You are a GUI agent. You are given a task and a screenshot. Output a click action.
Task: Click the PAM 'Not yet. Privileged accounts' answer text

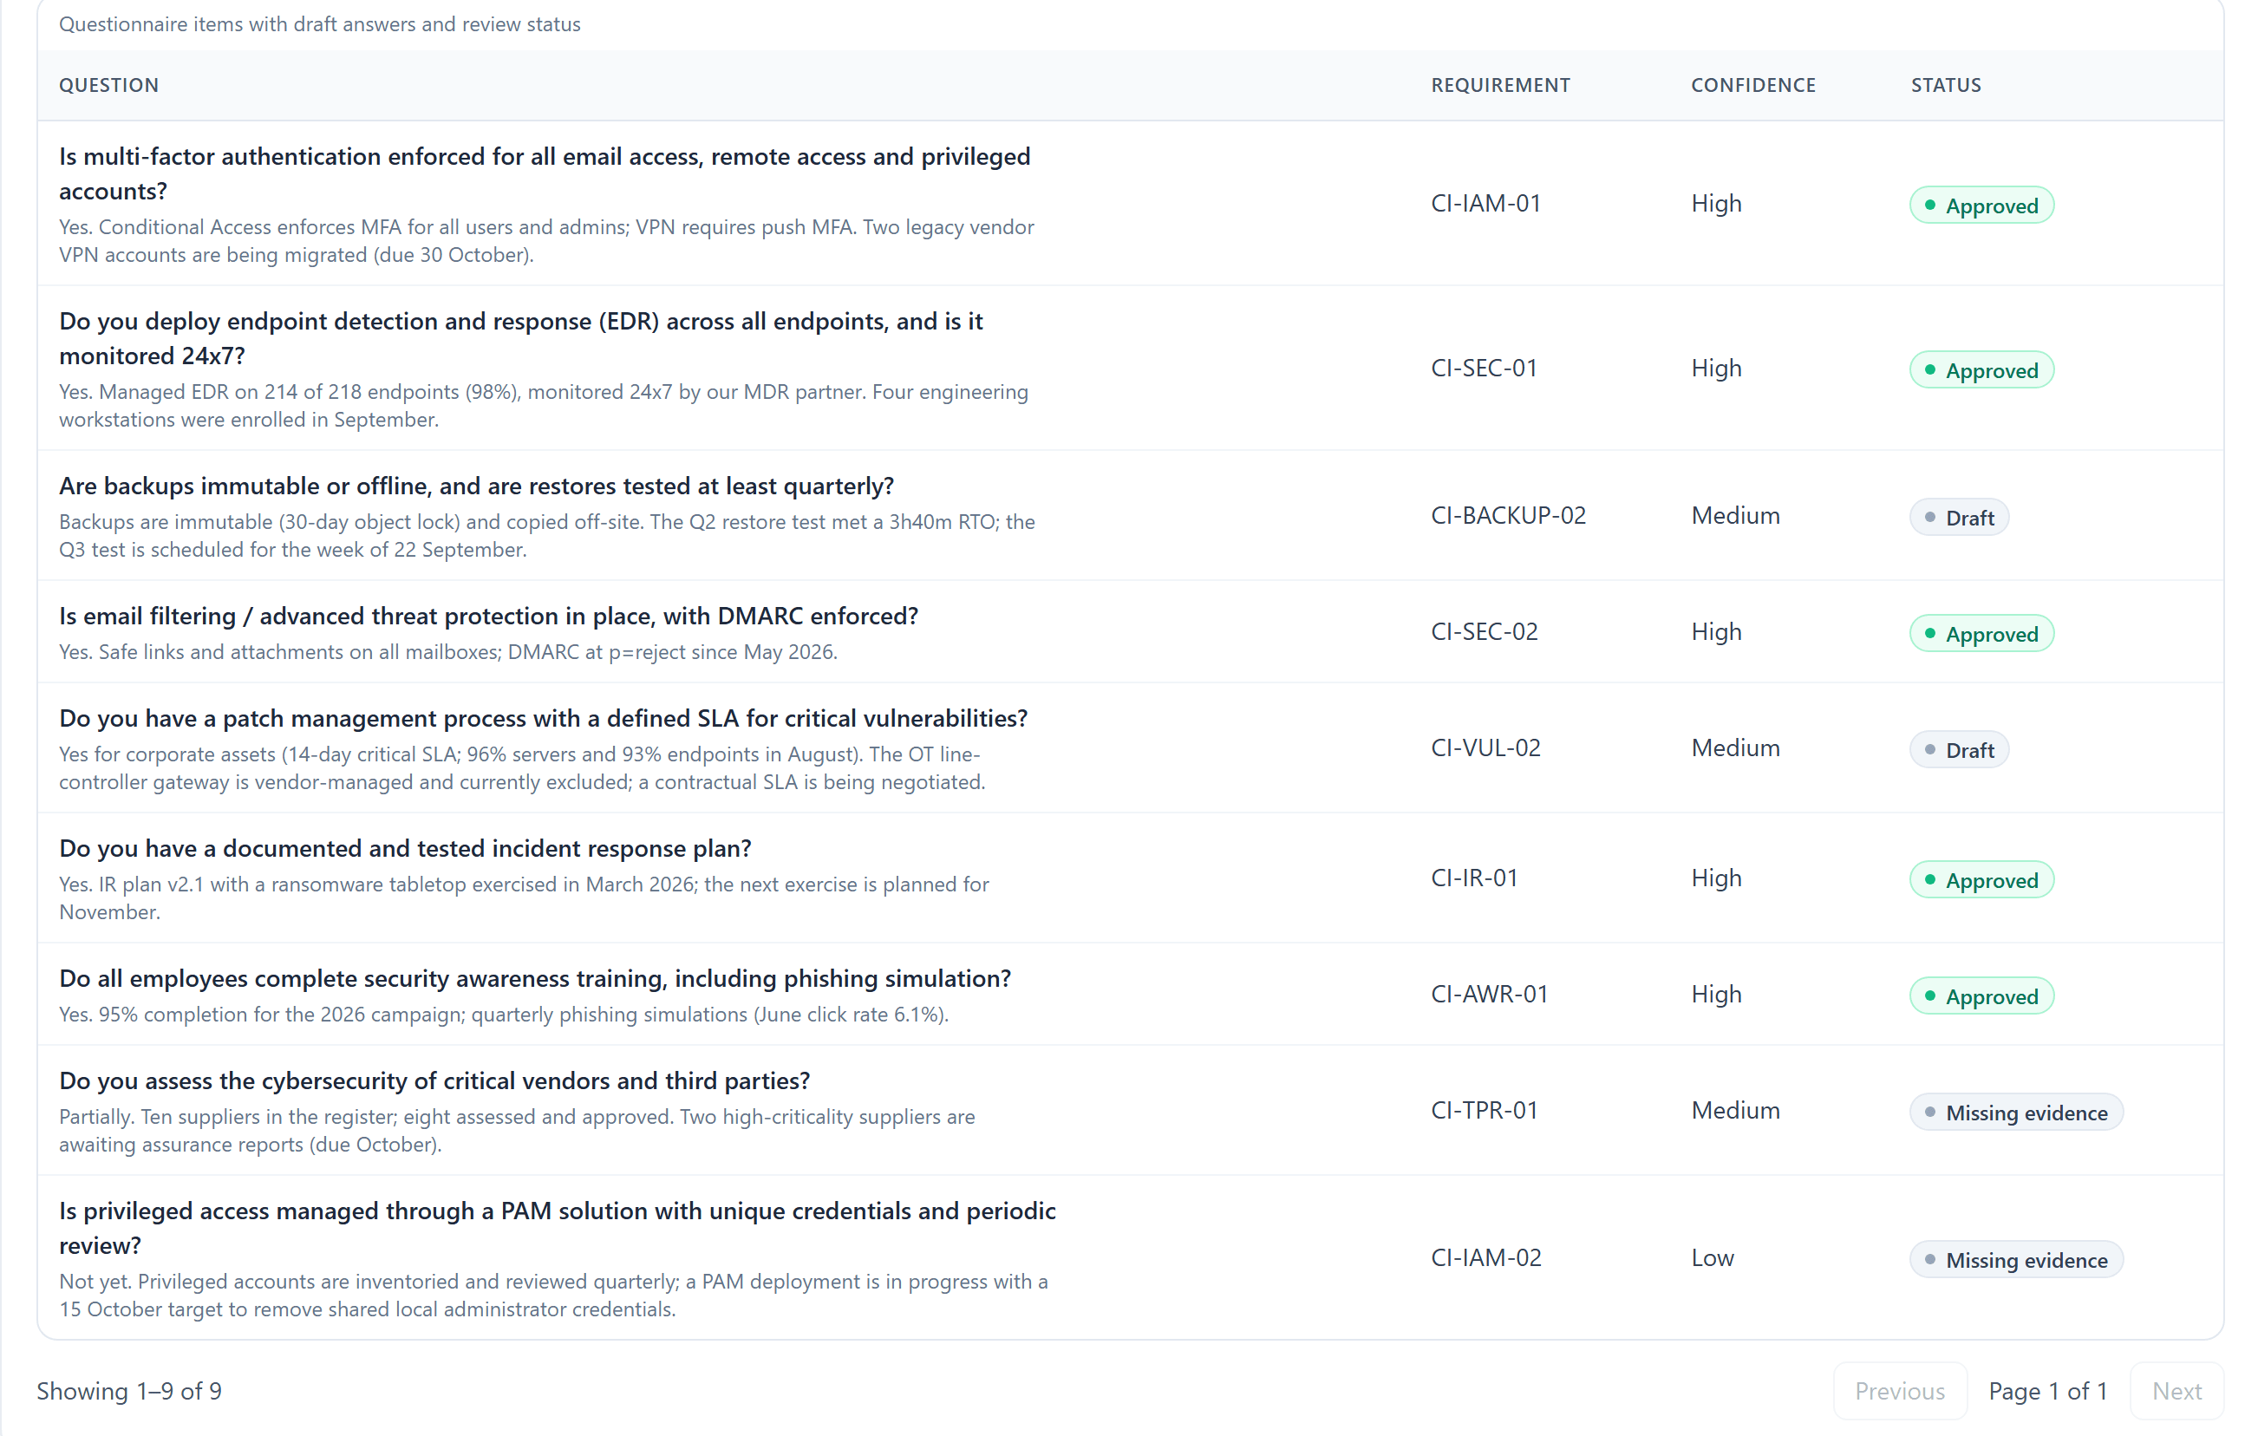point(553,1296)
